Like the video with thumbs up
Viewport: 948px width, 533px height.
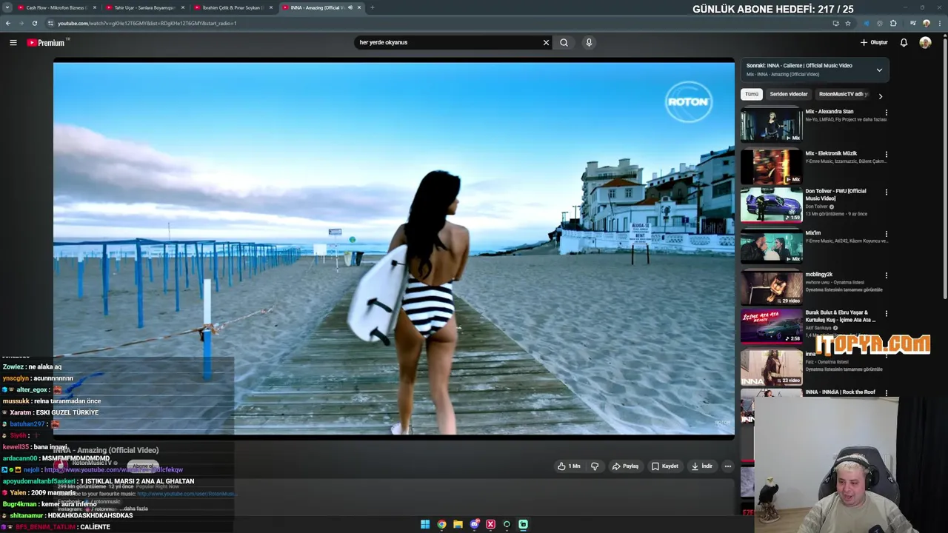click(569, 466)
